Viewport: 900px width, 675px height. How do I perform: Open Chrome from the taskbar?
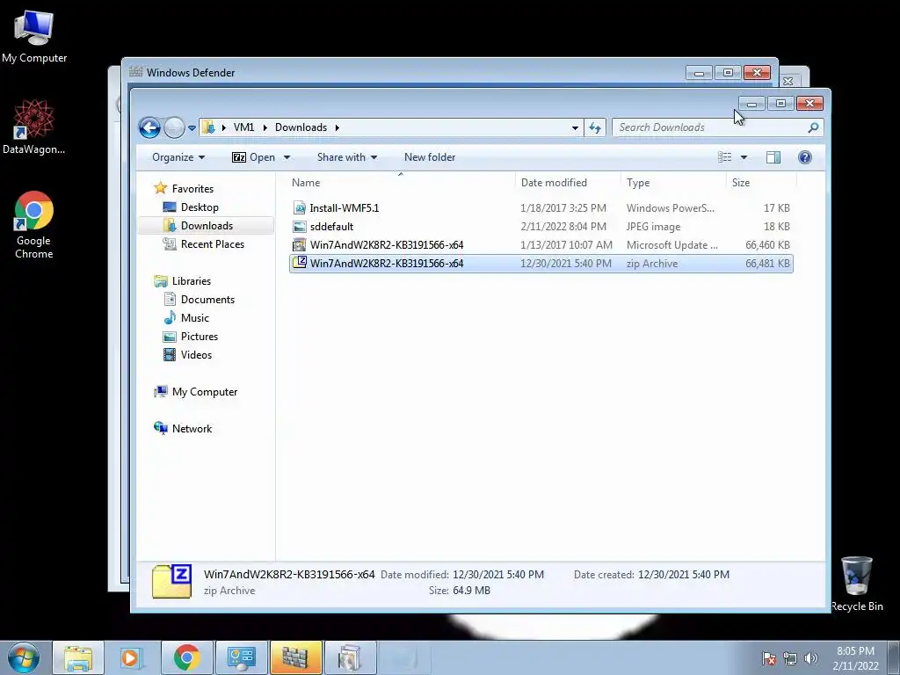(x=186, y=657)
